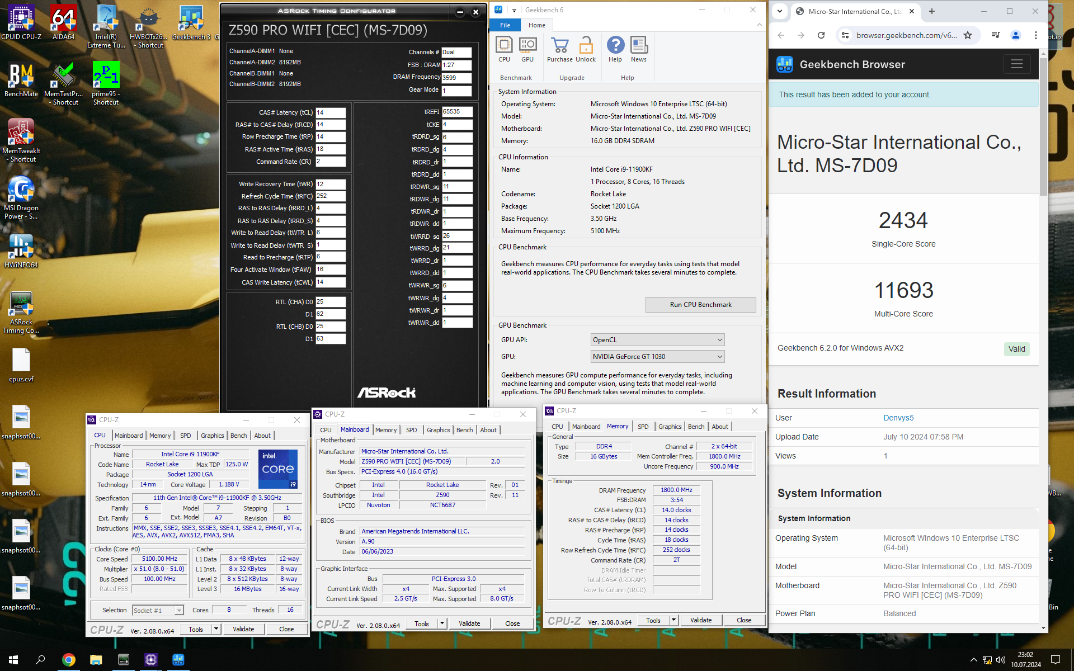Show hidden system tray icons
This screenshot has width=1074, height=671.
(x=973, y=660)
